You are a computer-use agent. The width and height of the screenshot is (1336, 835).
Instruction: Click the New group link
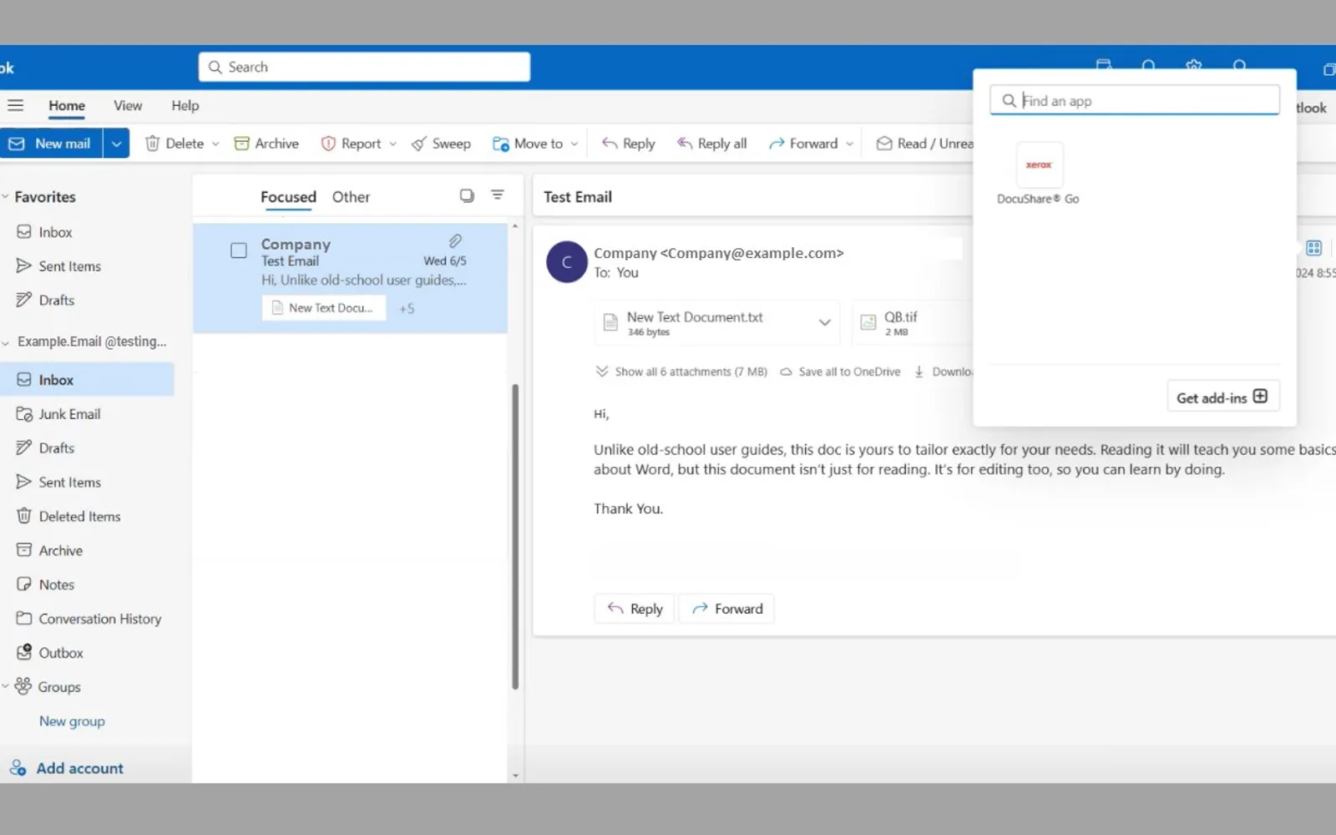pyautogui.click(x=72, y=721)
